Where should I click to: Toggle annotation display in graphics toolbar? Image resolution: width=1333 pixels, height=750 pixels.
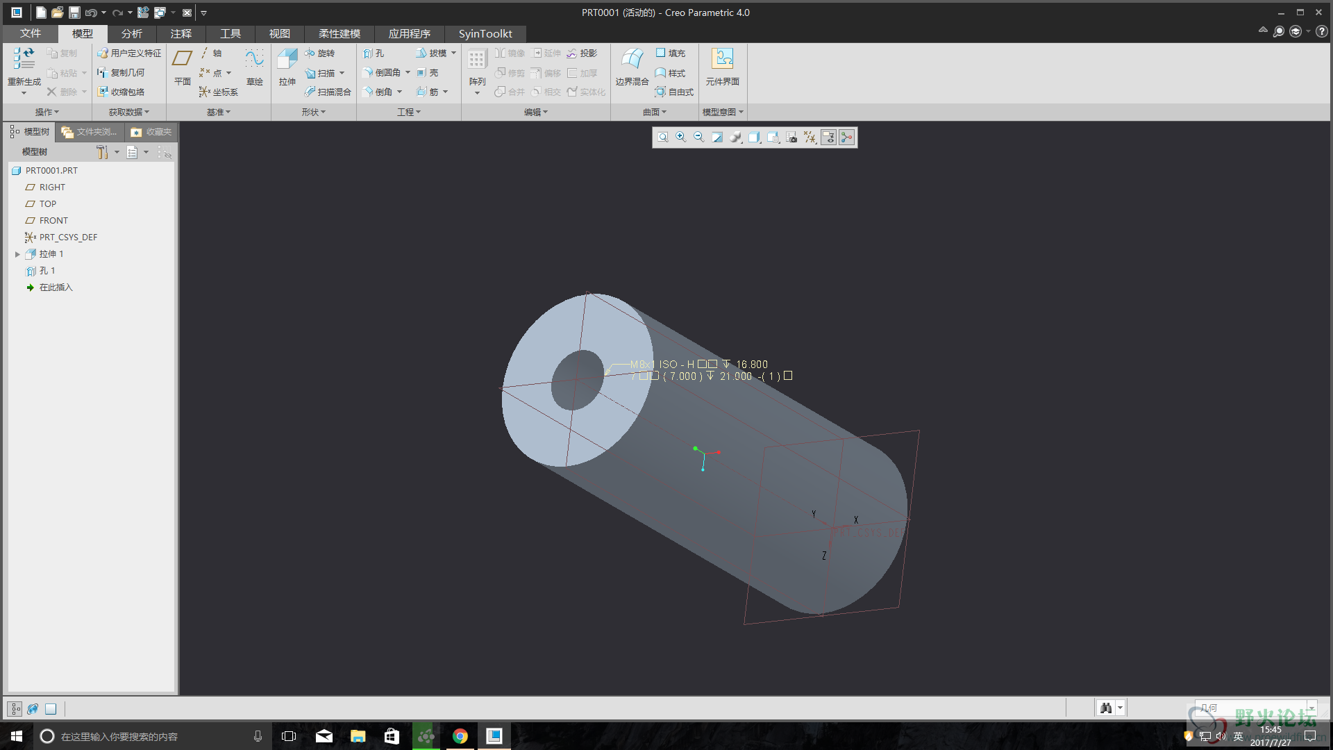tap(828, 137)
